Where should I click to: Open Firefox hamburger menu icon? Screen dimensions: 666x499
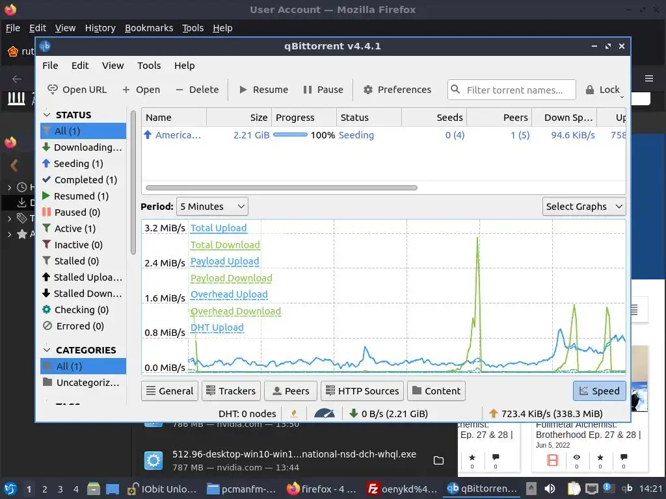[x=648, y=79]
